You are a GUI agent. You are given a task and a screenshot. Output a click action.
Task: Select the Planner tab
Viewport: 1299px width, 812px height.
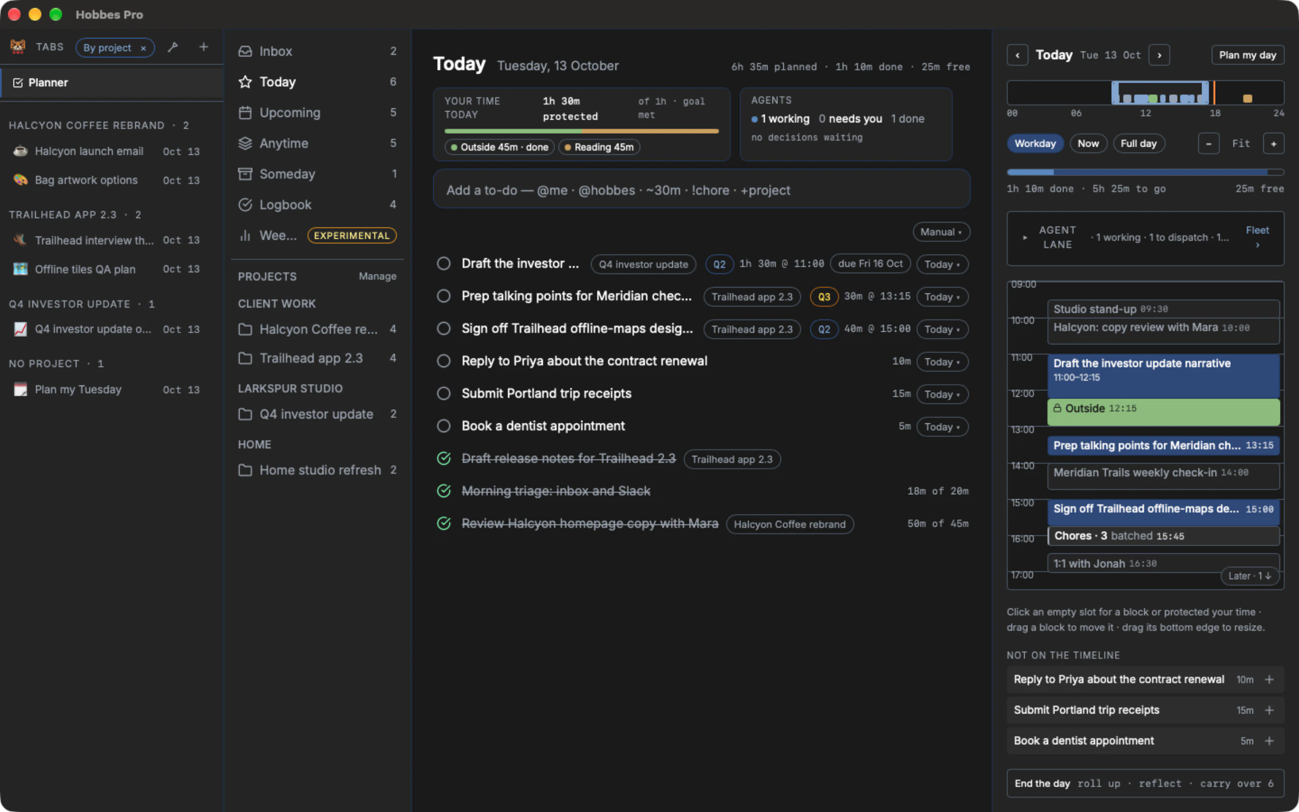[x=112, y=83]
